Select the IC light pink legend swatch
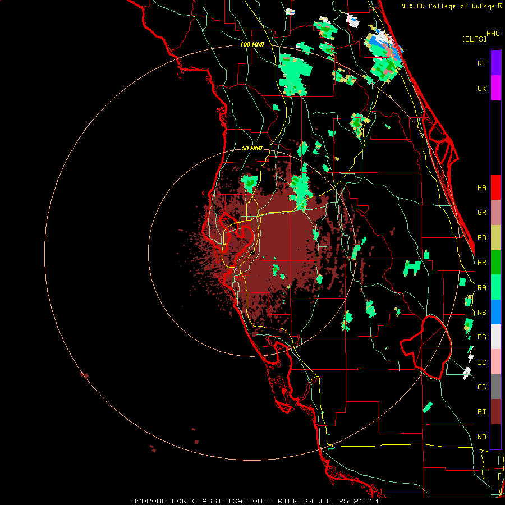 (x=495, y=362)
